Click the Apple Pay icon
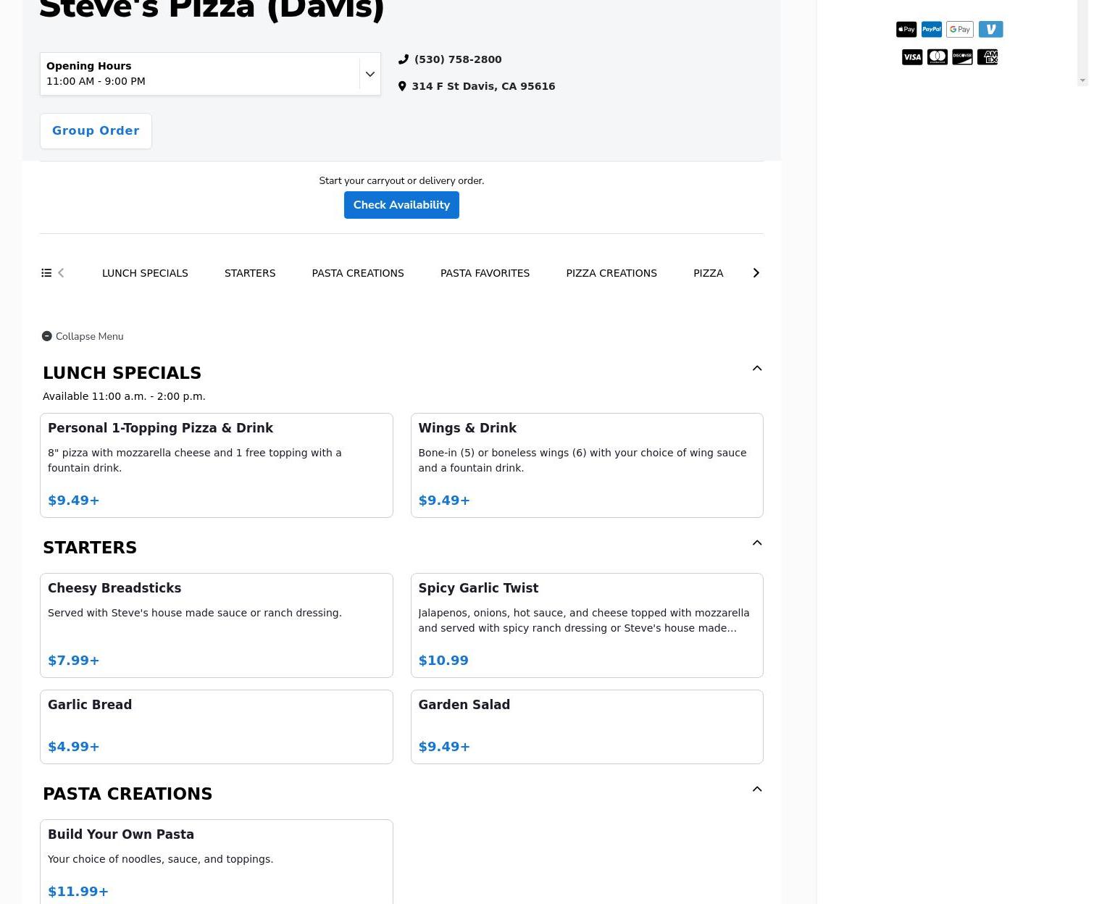Viewport: 1094px width, 904px height. click(x=906, y=29)
